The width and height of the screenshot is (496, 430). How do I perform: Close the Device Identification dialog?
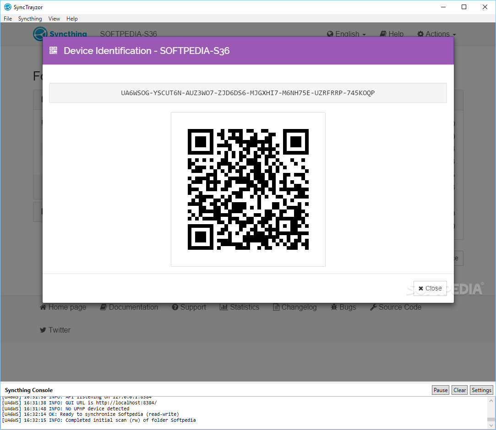430,288
